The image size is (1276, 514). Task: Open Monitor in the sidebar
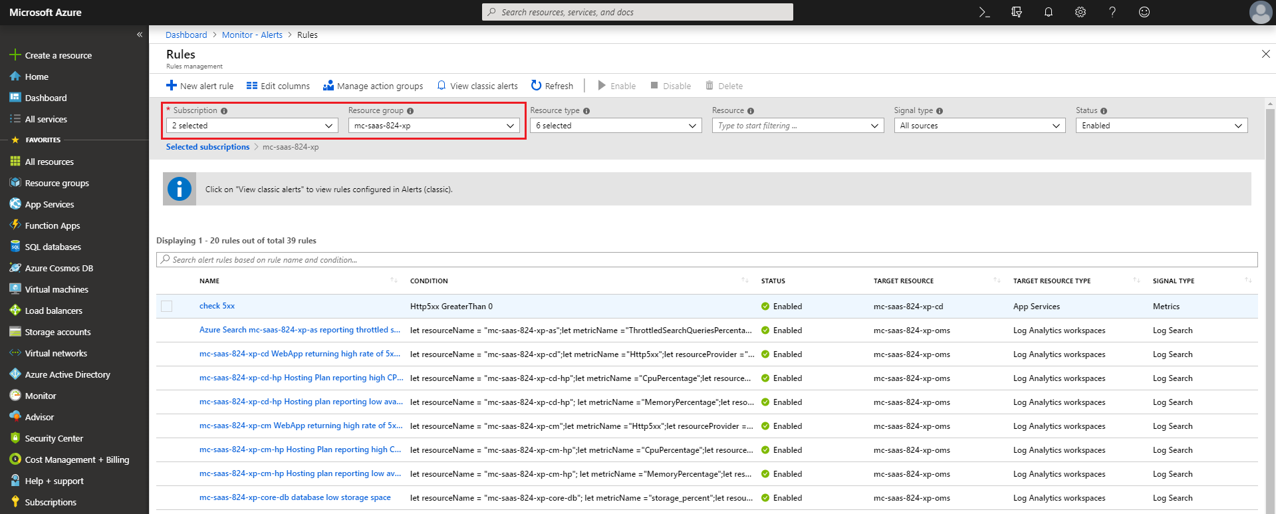click(x=41, y=396)
